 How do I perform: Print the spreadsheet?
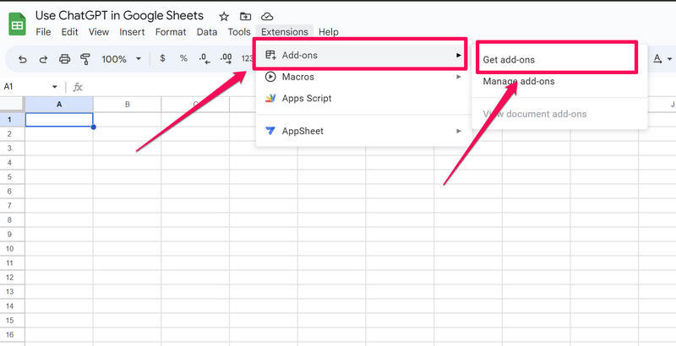(65, 59)
